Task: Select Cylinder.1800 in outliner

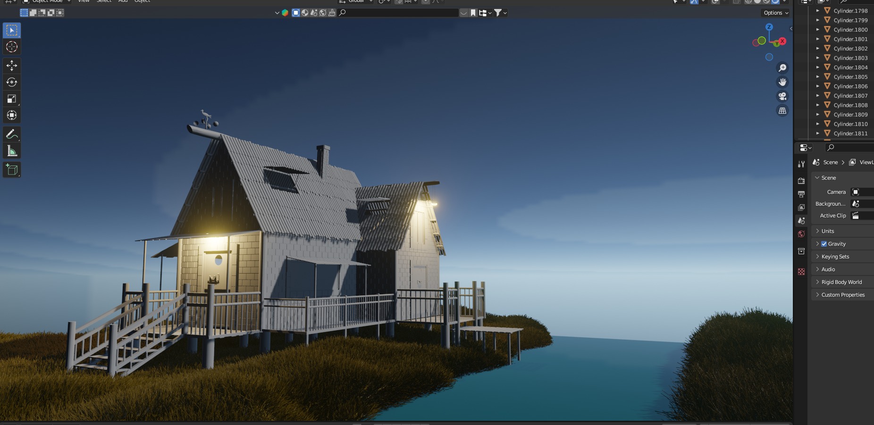Action: tap(850, 30)
